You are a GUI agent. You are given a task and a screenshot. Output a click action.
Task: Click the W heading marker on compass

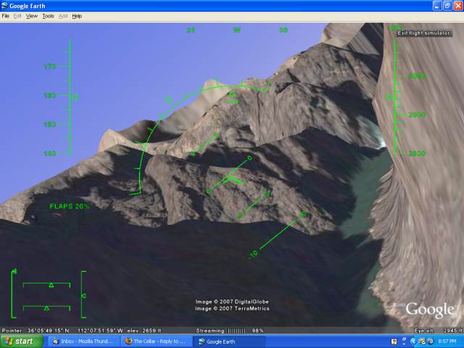pyautogui.click(x=237, y=30)
